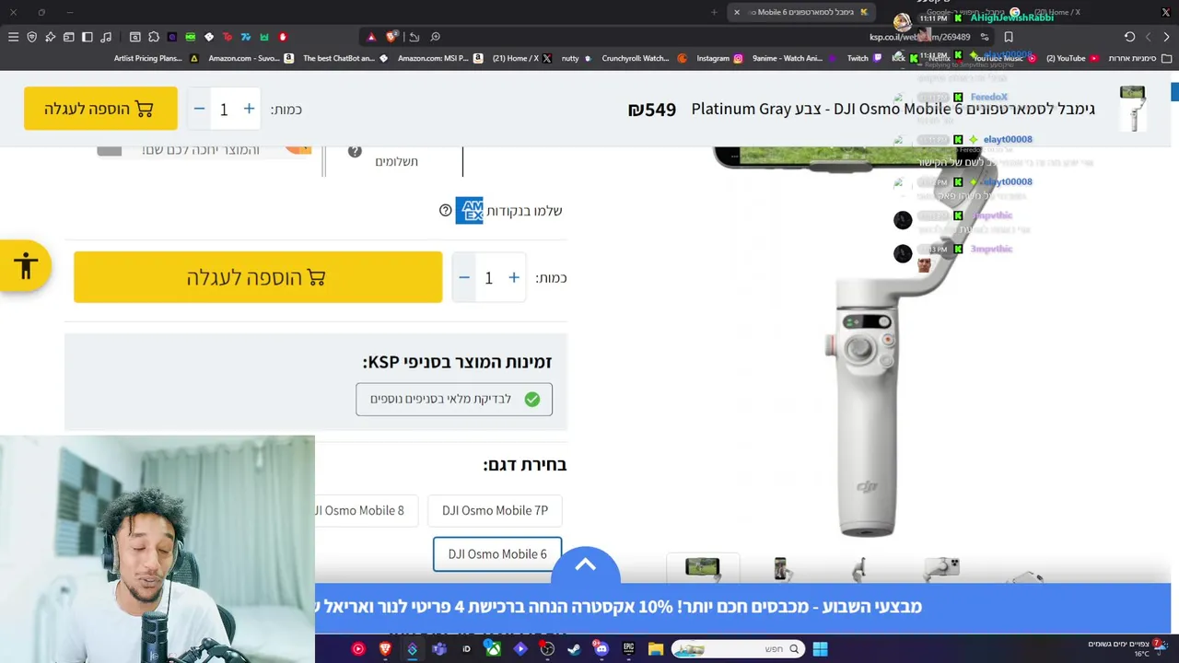
Task: Increase quantity in the sticky header
Action: tap(249, 109)
